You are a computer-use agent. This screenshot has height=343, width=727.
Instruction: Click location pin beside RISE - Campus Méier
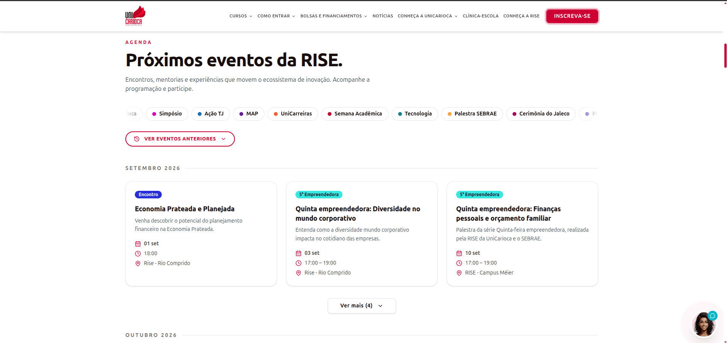(459, 273)
